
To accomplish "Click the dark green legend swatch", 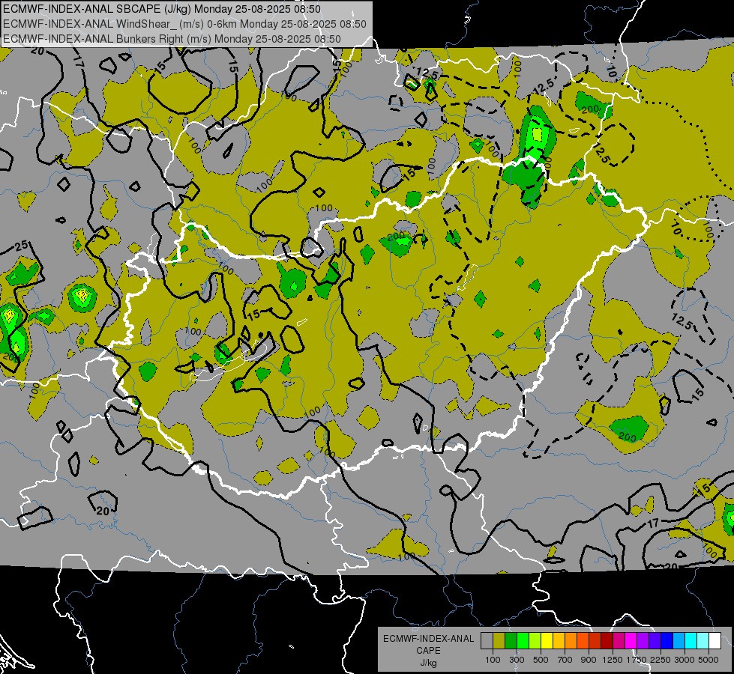I will 511,641.
